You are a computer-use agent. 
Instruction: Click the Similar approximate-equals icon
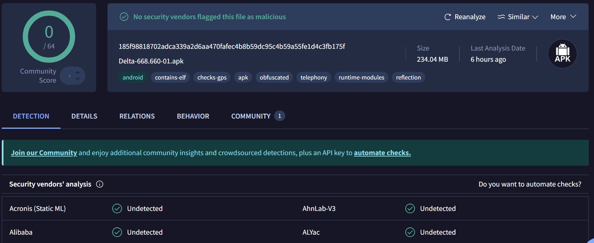(x=501, y=17)
